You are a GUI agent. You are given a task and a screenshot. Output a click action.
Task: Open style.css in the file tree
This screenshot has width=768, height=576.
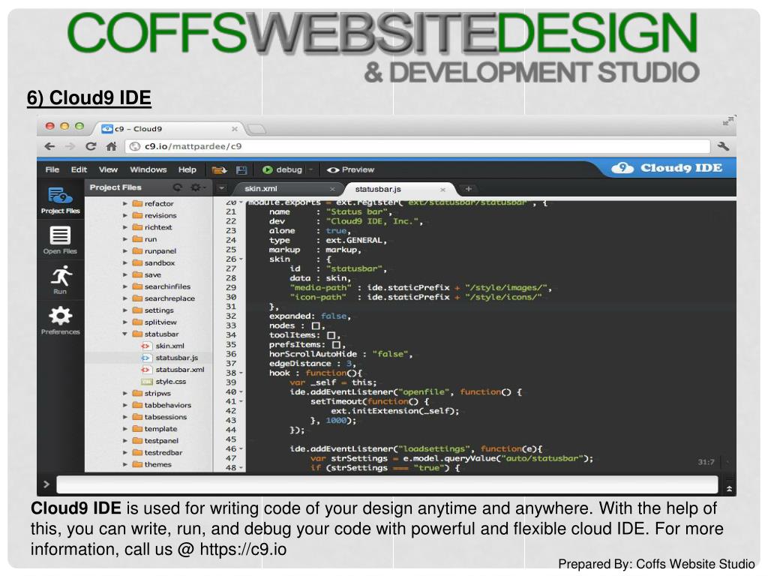click(163, 382)
